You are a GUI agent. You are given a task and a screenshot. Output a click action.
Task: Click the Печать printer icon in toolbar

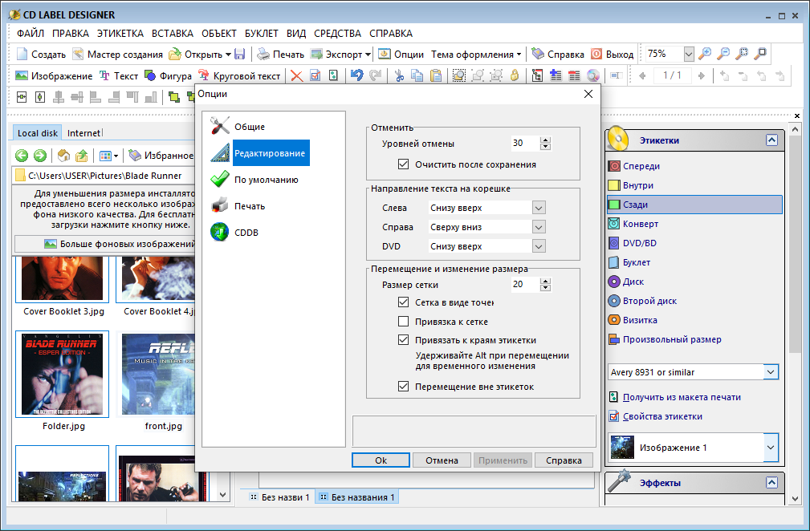click(263, 55)
